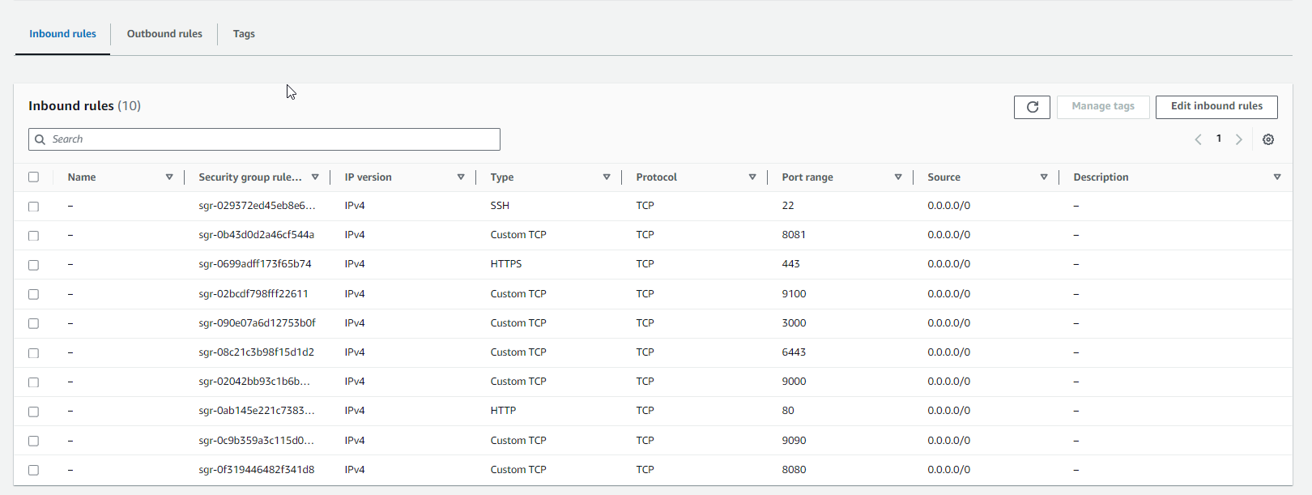Screen dimensions: 1312x495
Task: Click the refresh inbound rules icon
Action: 1032,107
